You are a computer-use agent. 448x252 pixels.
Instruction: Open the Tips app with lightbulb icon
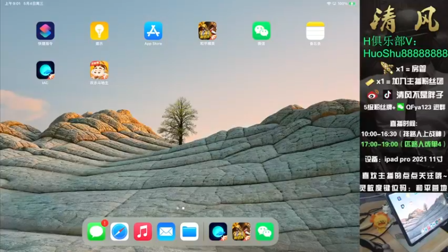click(99, 31)
